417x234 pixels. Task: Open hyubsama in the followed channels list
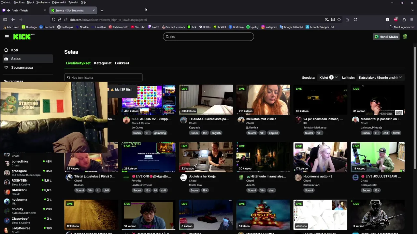click(x=28, y=201)
